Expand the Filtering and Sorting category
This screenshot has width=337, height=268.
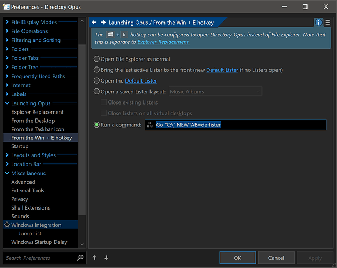[x=7, y=40]
